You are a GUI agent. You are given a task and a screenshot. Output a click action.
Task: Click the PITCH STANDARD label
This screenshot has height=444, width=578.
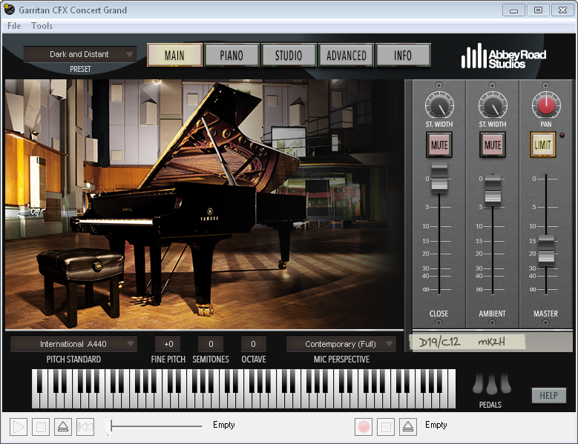(x=73, y=359)
